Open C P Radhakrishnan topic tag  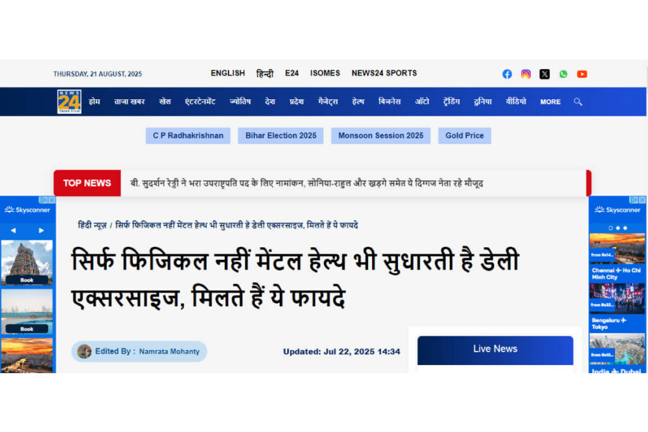[188, 135]
